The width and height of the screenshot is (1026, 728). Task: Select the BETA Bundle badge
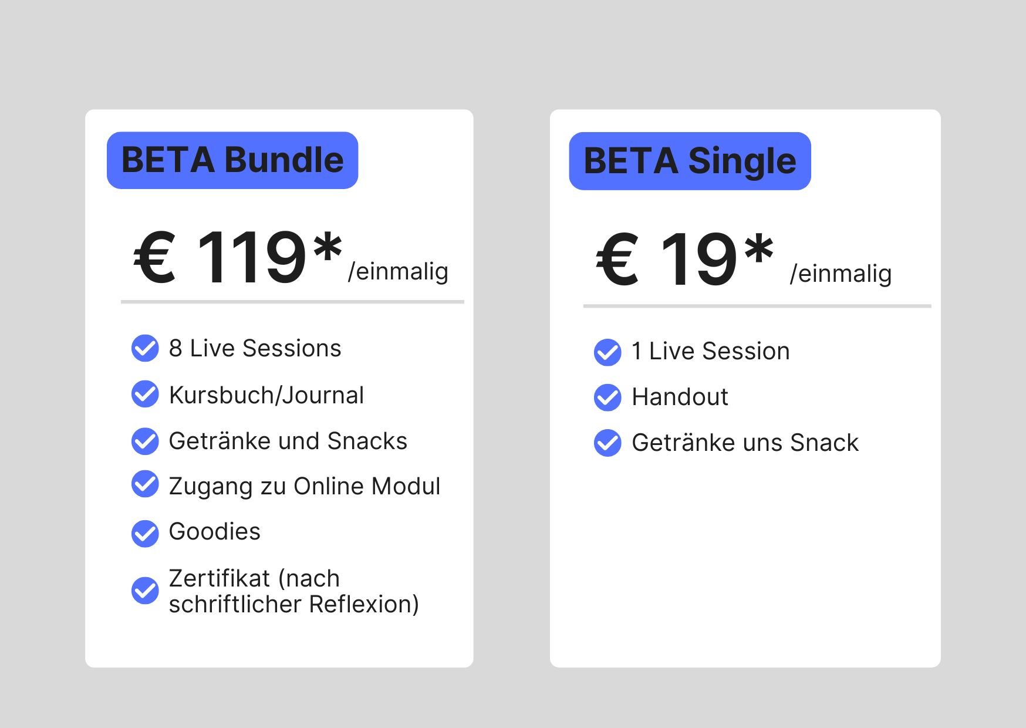(x=232, y=160)
